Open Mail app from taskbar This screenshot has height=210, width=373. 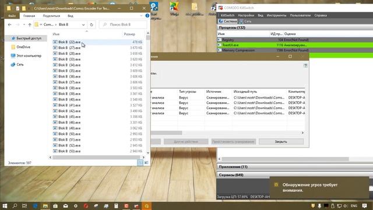click(x=66, y=206)
